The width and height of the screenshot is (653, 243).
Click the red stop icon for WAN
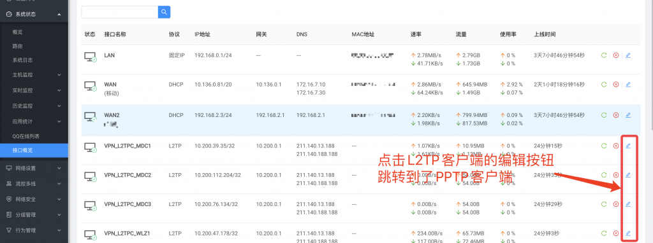tap(616, 85)
